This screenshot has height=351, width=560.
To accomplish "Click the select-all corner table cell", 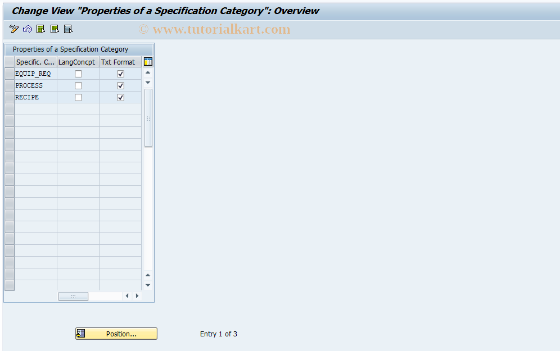I will coord(10,62).
